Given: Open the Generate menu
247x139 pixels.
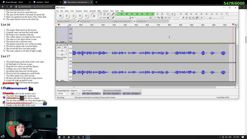Looking at the screenshot, I should click(x=93, y=11).
